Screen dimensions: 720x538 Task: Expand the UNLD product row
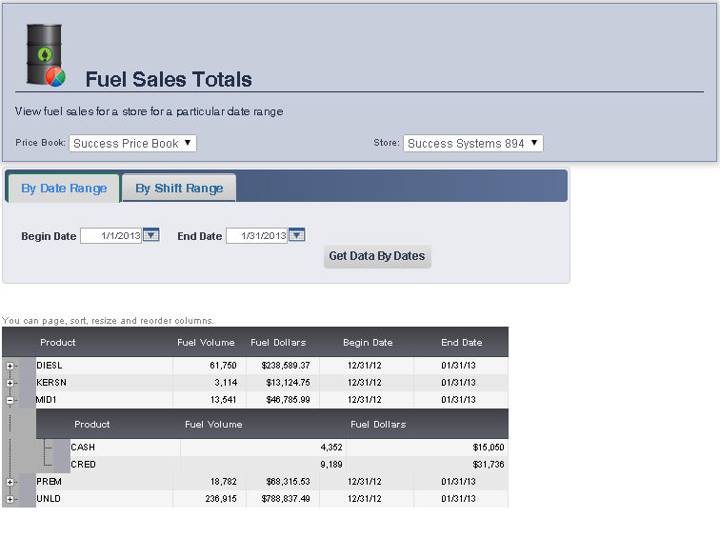point(10,499)
